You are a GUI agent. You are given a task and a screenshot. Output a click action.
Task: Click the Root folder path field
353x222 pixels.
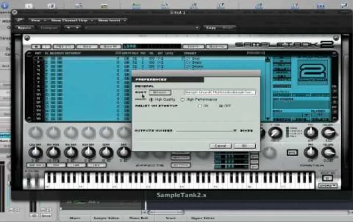point(219,93)
